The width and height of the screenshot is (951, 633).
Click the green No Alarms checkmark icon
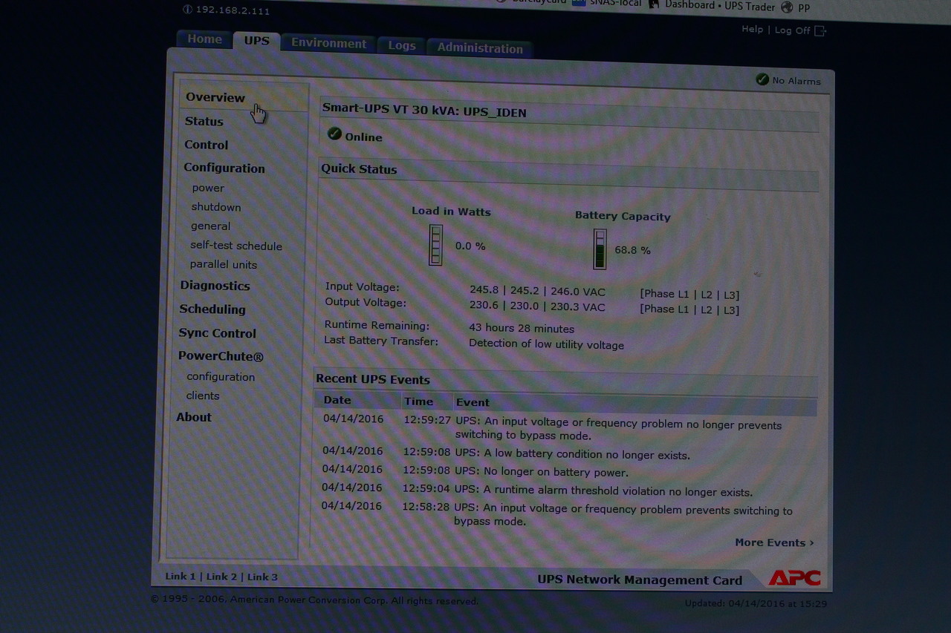click(x=762, y=79)
